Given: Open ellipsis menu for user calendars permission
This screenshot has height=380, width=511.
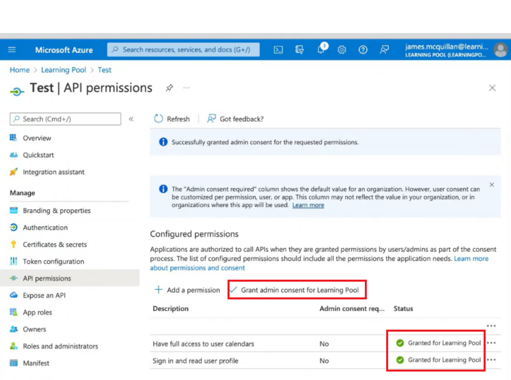Looking at the screenshot, I should tap(491, 343).
